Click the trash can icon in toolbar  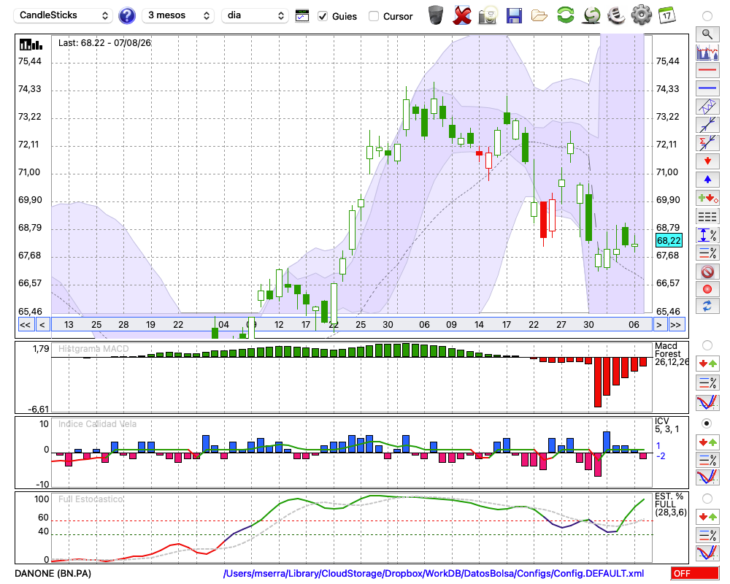435,15
